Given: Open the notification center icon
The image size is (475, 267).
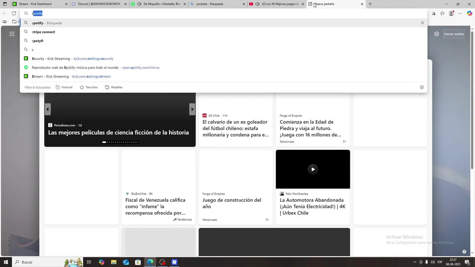Looking at the screenshot, I should [467, 262].
